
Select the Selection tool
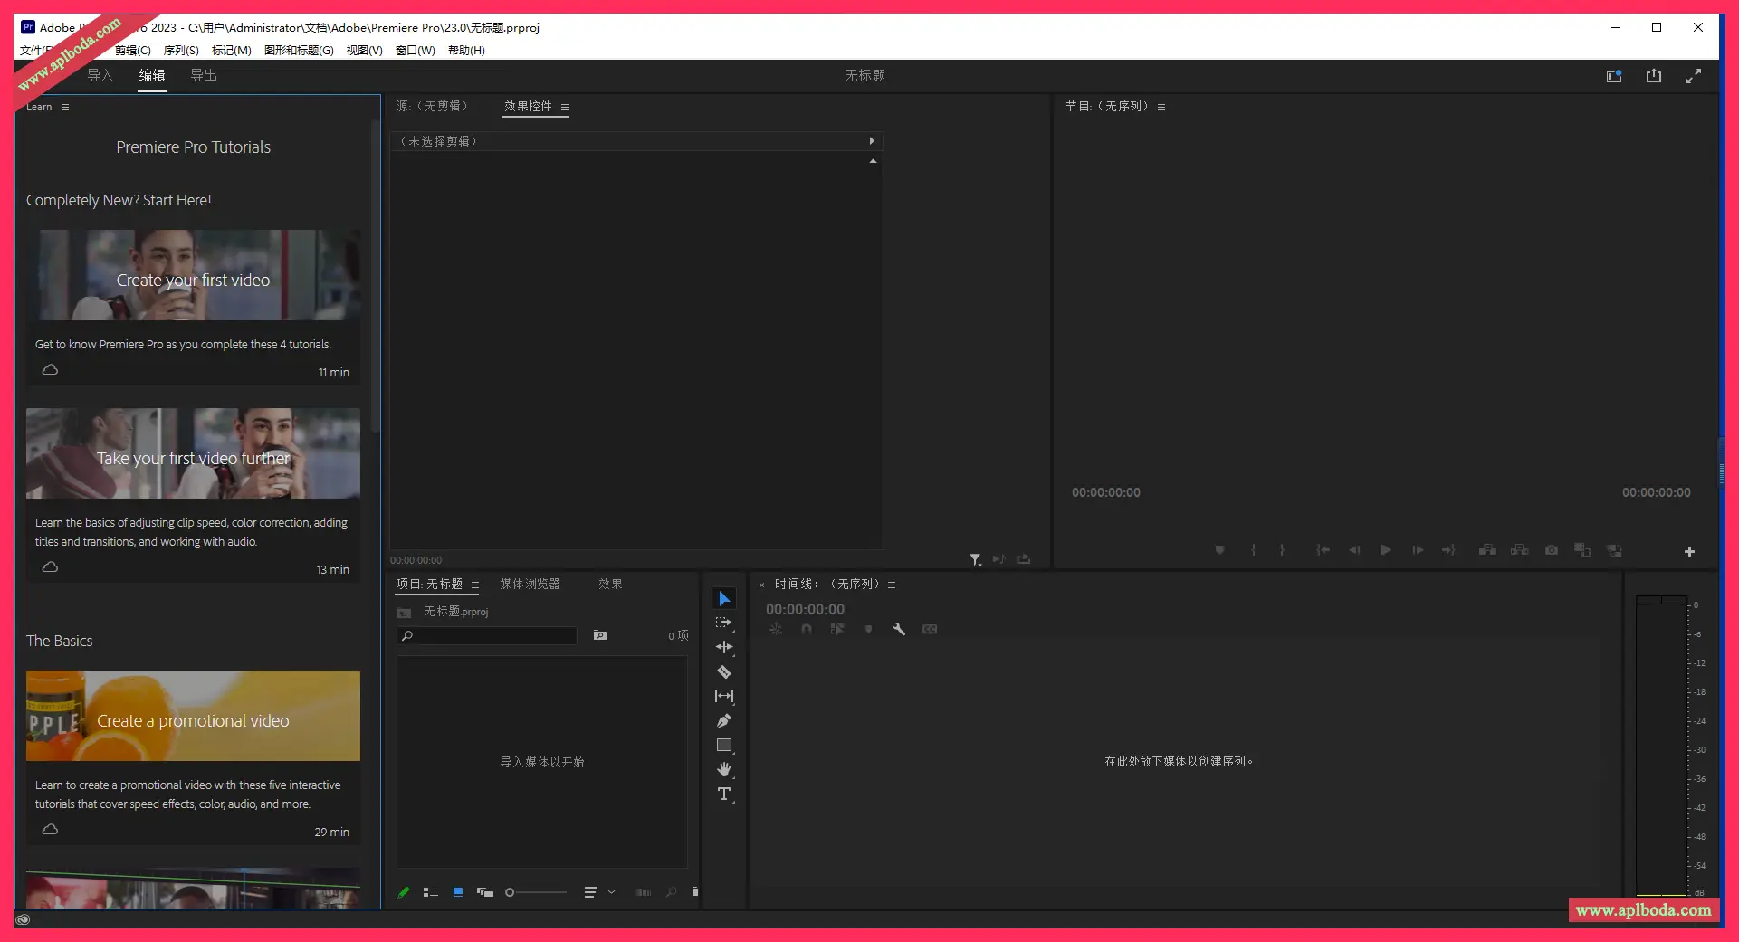723,598
